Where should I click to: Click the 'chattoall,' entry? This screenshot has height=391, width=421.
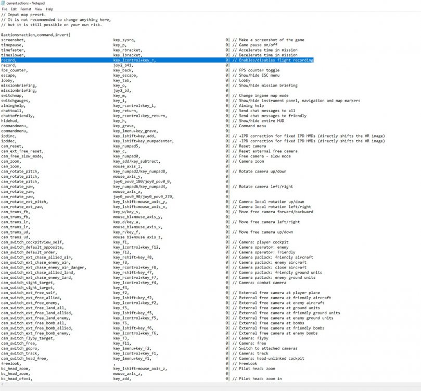point(12,111)
